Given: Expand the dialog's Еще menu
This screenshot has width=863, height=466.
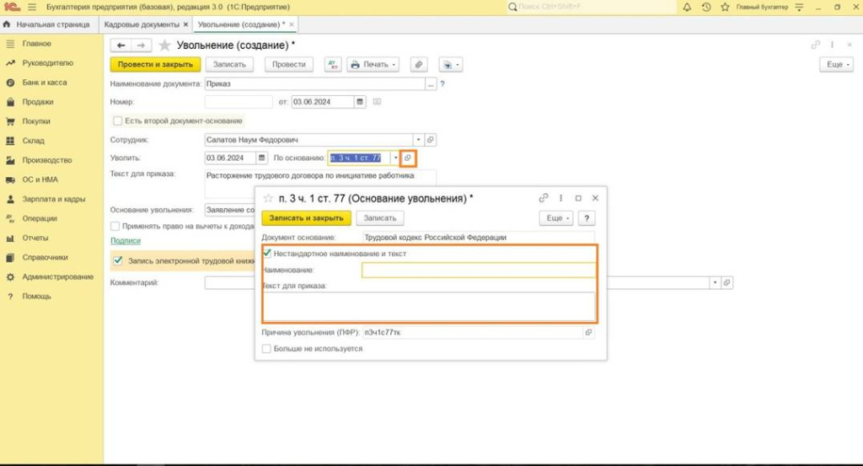Looking at the screenshot, I should tap(556, 218).
